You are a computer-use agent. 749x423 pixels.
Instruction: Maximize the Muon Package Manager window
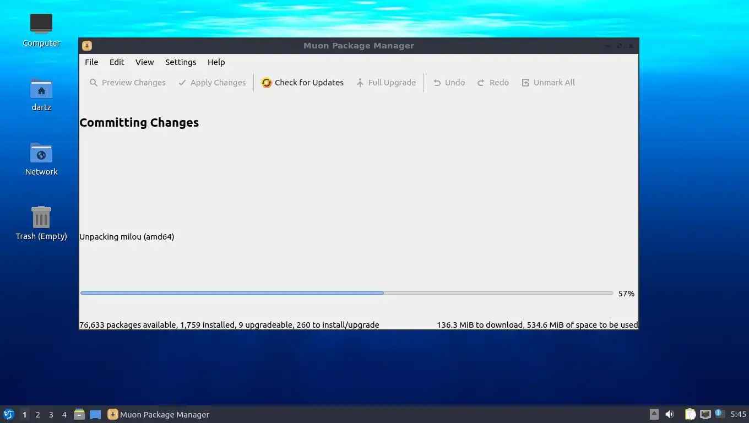pyautogui.click(x=620, y=46)
